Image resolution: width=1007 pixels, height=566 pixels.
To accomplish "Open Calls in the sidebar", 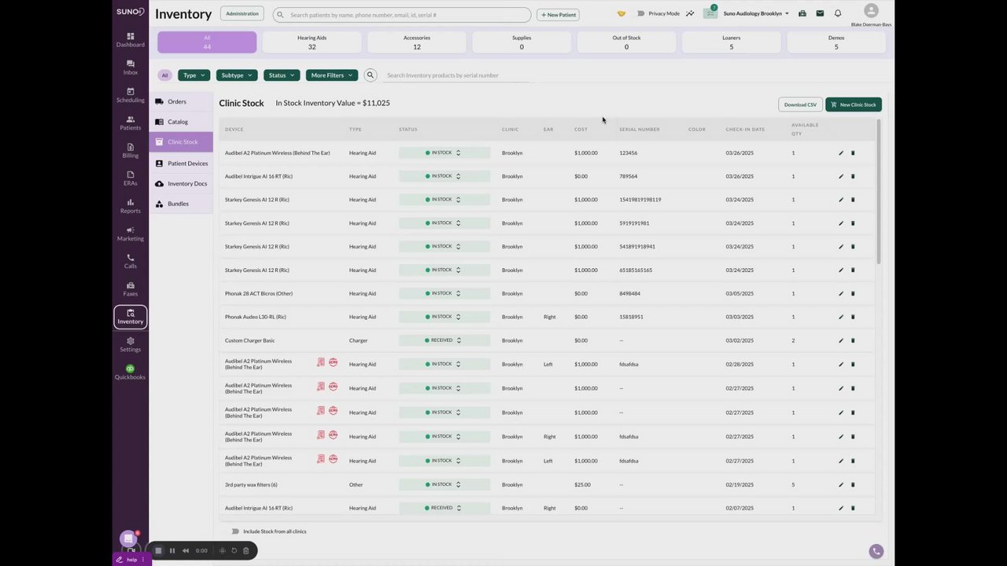I will (131, 261).
